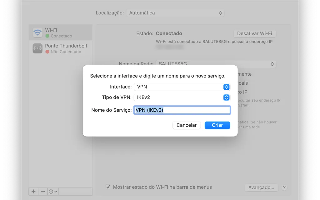Open the Interface dropdown showing VPN
The height and width of the screenshot is (200, 320).
pos(182,87)
